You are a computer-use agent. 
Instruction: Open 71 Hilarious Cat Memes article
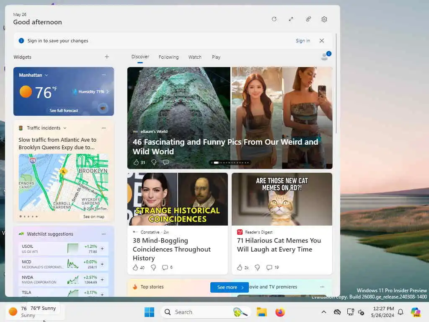[279, 245]
